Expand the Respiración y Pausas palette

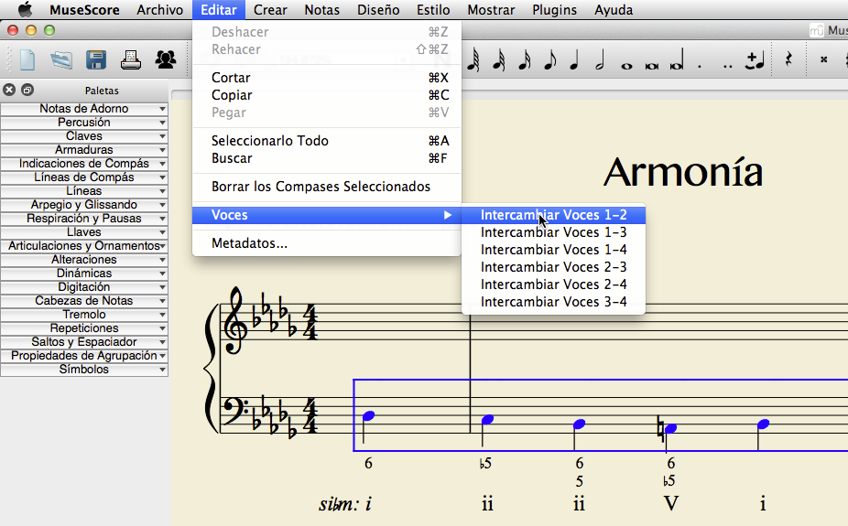pyautogui.click(x=84, y=219)
